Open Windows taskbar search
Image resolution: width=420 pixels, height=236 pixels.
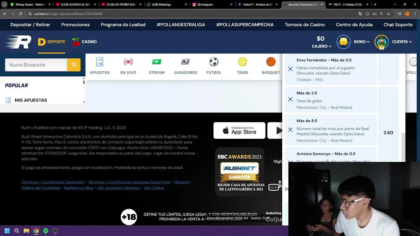[x=17, y=231]
